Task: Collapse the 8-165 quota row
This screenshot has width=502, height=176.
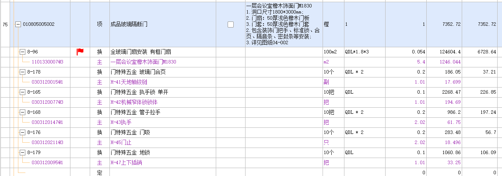Action: click(x=23, y=92)
